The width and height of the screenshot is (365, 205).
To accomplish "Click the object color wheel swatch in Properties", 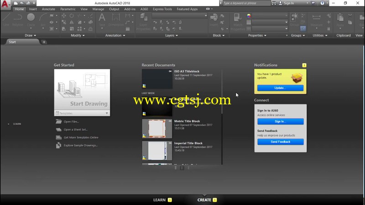I will click(x=249, y=16).
